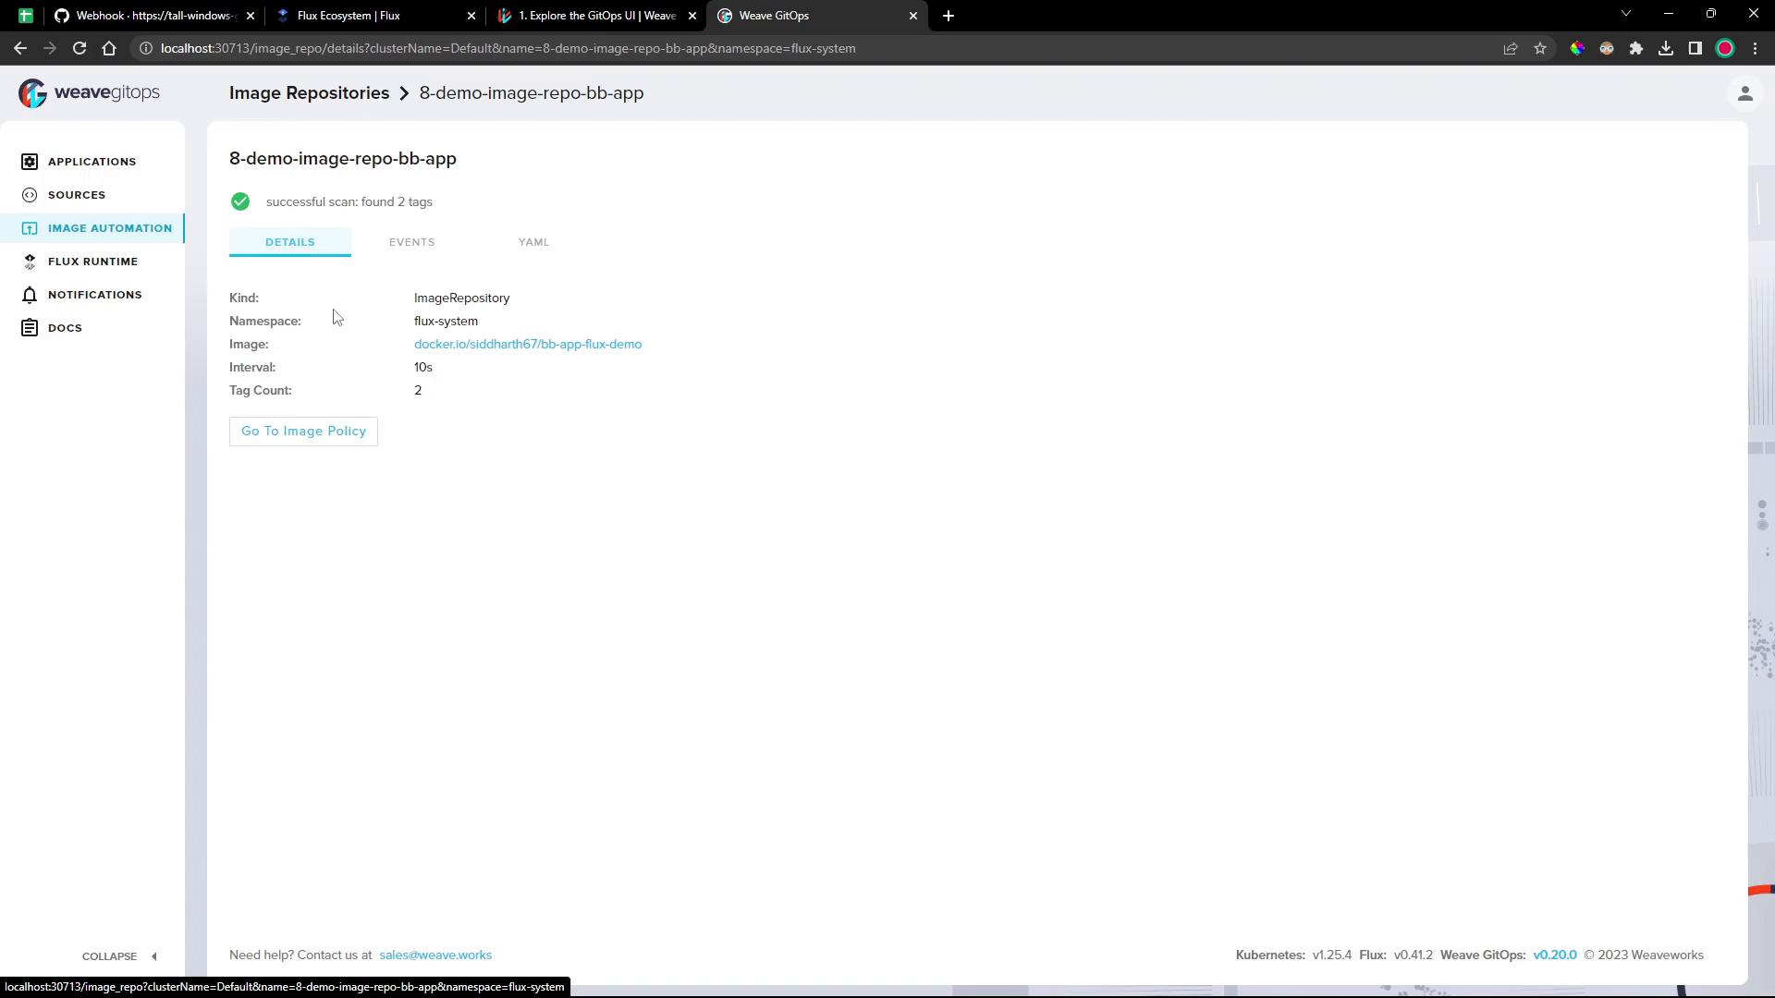This screenshot has height=998, width=1775.
Task: Click the Applications menu label
Action: (92, 162)
